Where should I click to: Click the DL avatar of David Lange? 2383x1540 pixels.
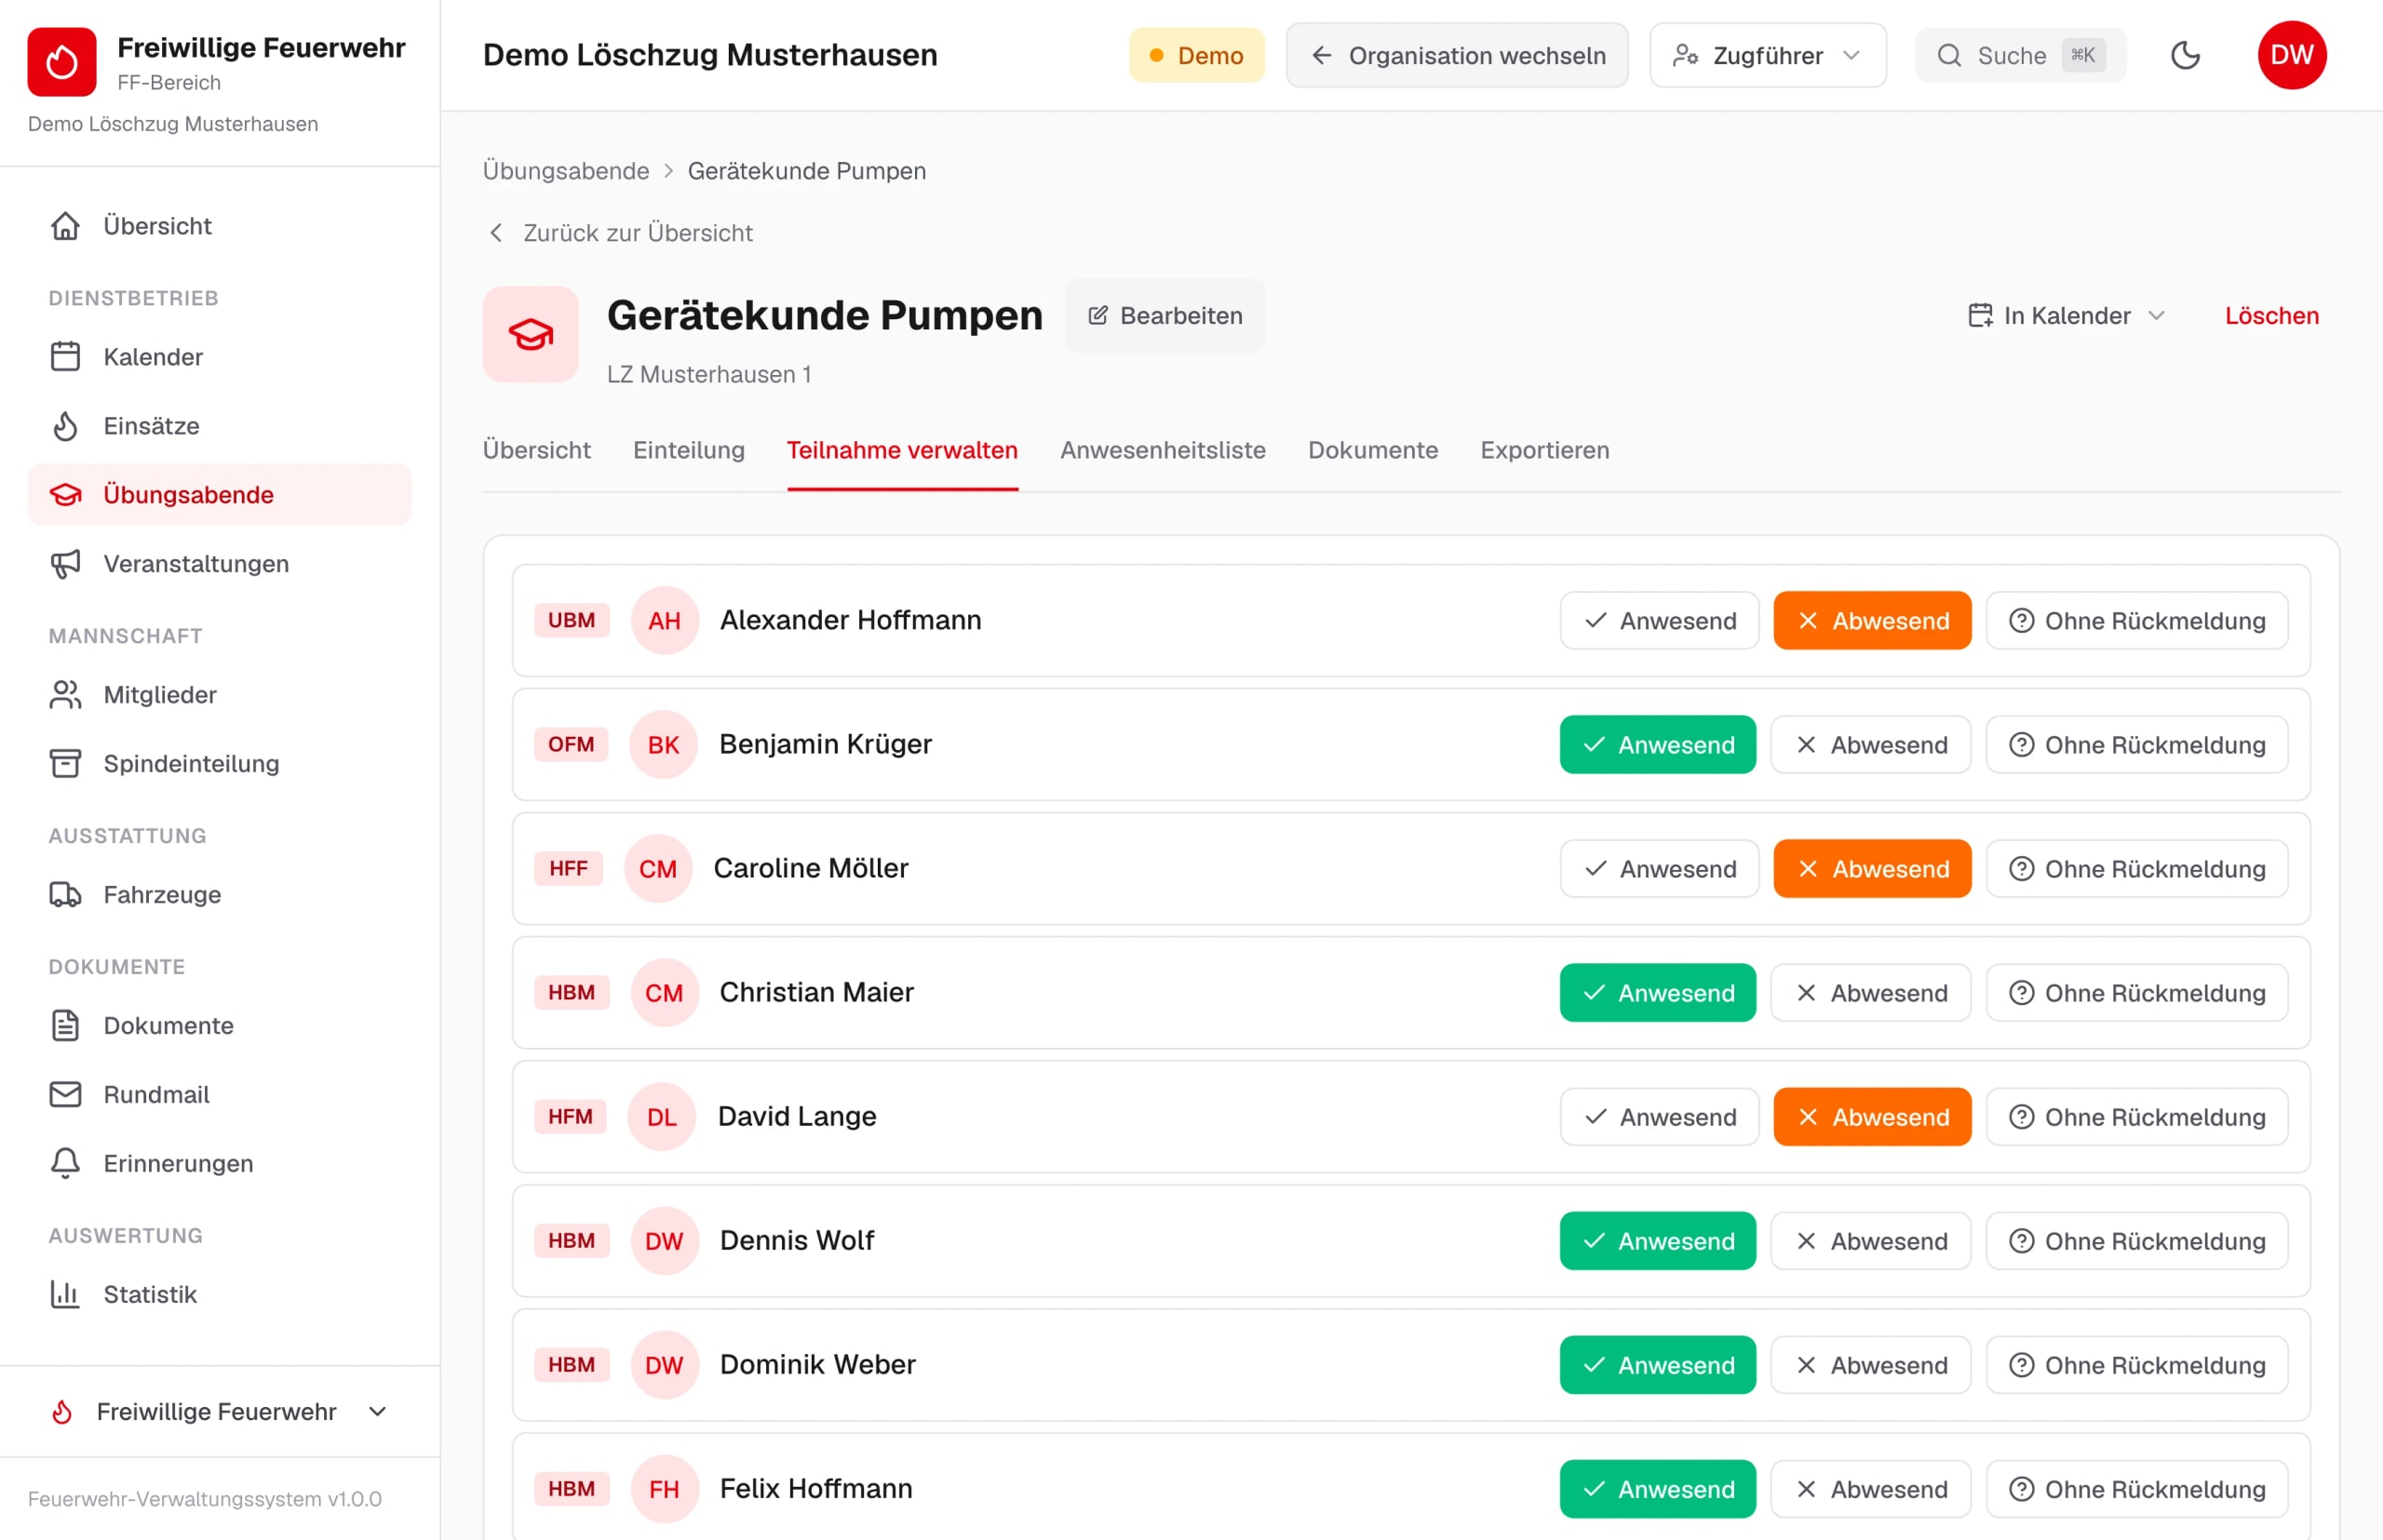point(662,1116)
